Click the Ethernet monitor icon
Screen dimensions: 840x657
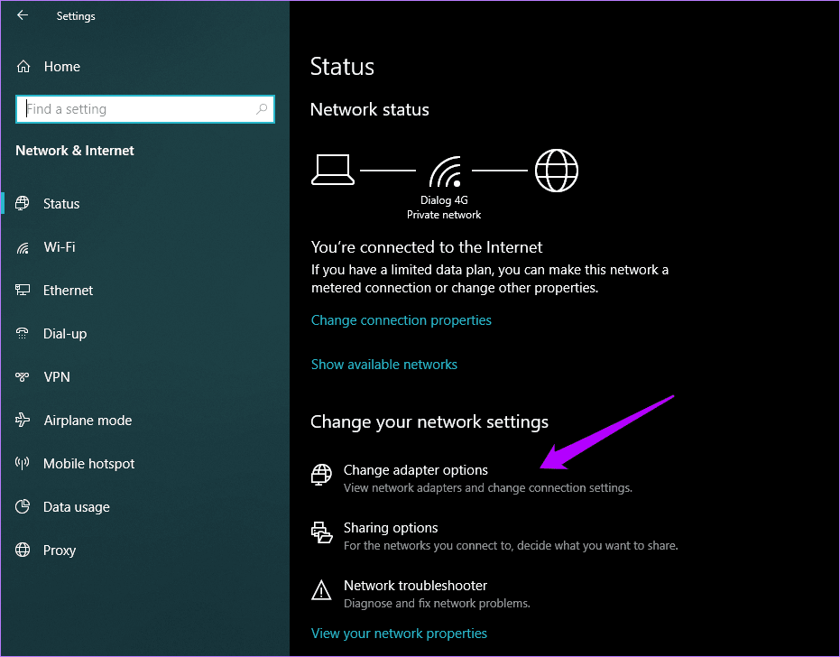[23, 290]
